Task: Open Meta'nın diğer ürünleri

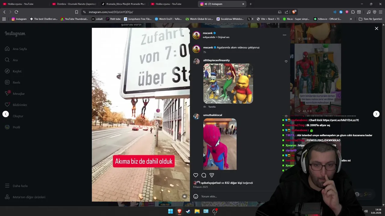Action: 25,197
